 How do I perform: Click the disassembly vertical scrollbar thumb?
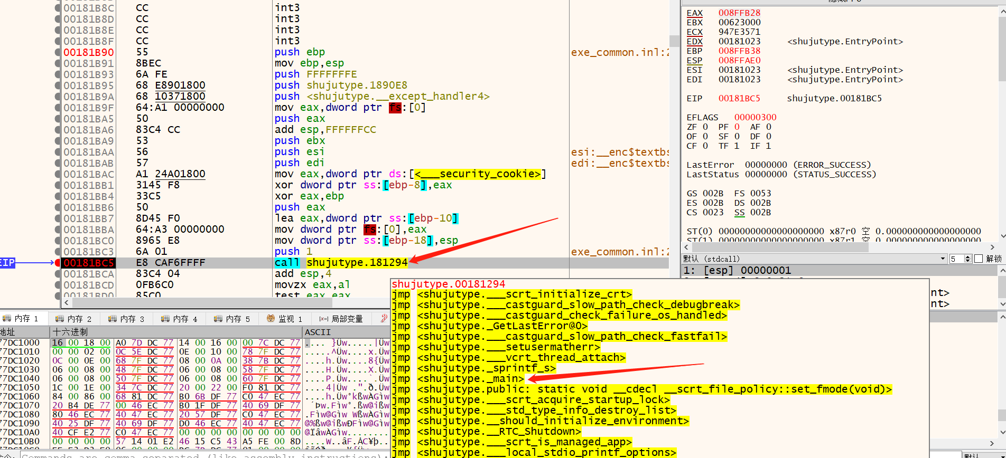[674, 41]
